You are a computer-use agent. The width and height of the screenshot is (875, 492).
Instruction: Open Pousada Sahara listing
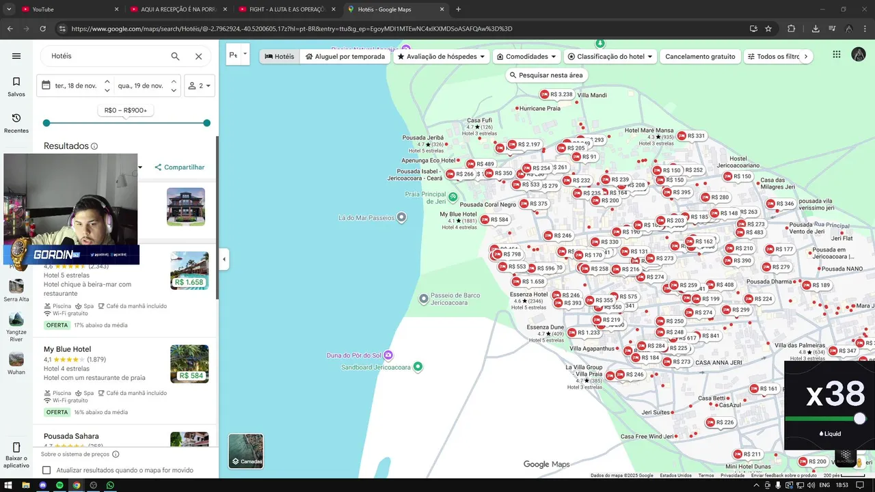tap(71, 436)
